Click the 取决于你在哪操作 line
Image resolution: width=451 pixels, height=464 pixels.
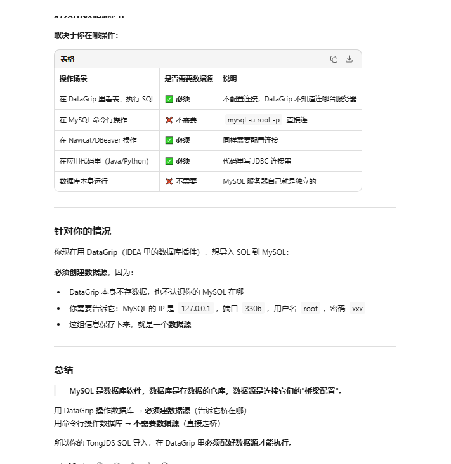pyautogui.click(x=86, y=35)
